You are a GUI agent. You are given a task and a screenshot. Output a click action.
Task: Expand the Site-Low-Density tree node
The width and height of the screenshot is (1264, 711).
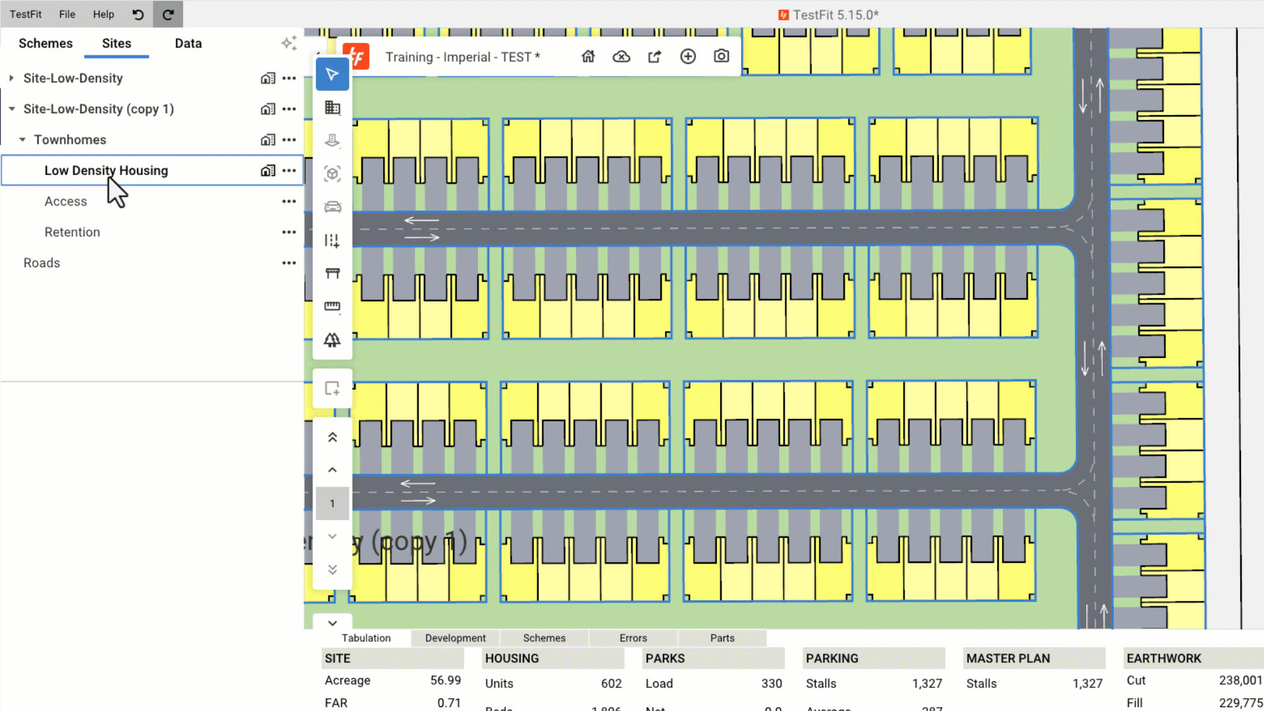click(x=11, y=78)
